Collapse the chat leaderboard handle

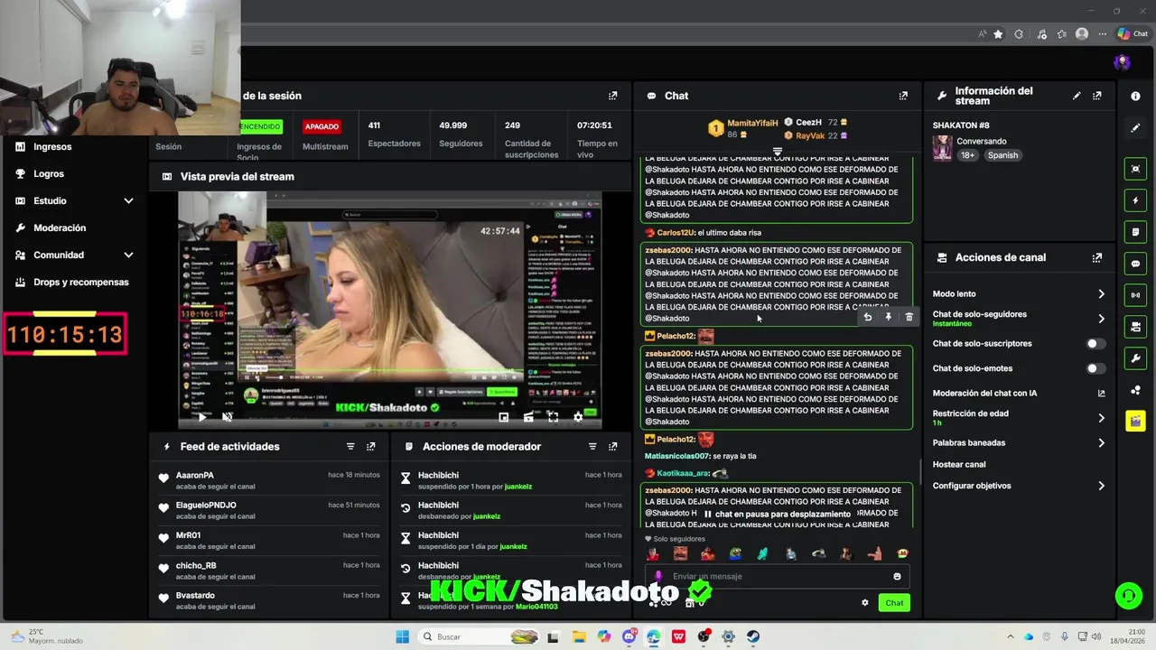[x=777, y=152]
